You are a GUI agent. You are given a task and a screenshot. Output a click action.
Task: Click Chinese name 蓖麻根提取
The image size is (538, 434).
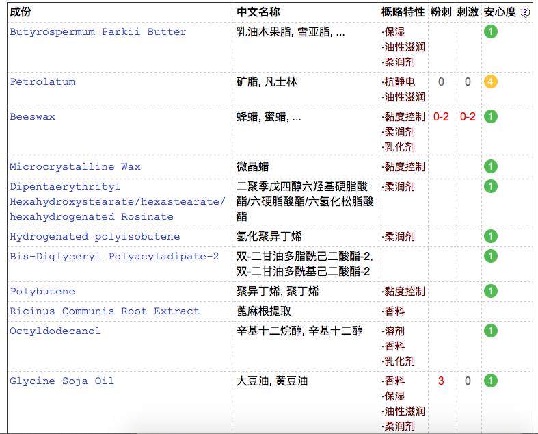[263, 311]
